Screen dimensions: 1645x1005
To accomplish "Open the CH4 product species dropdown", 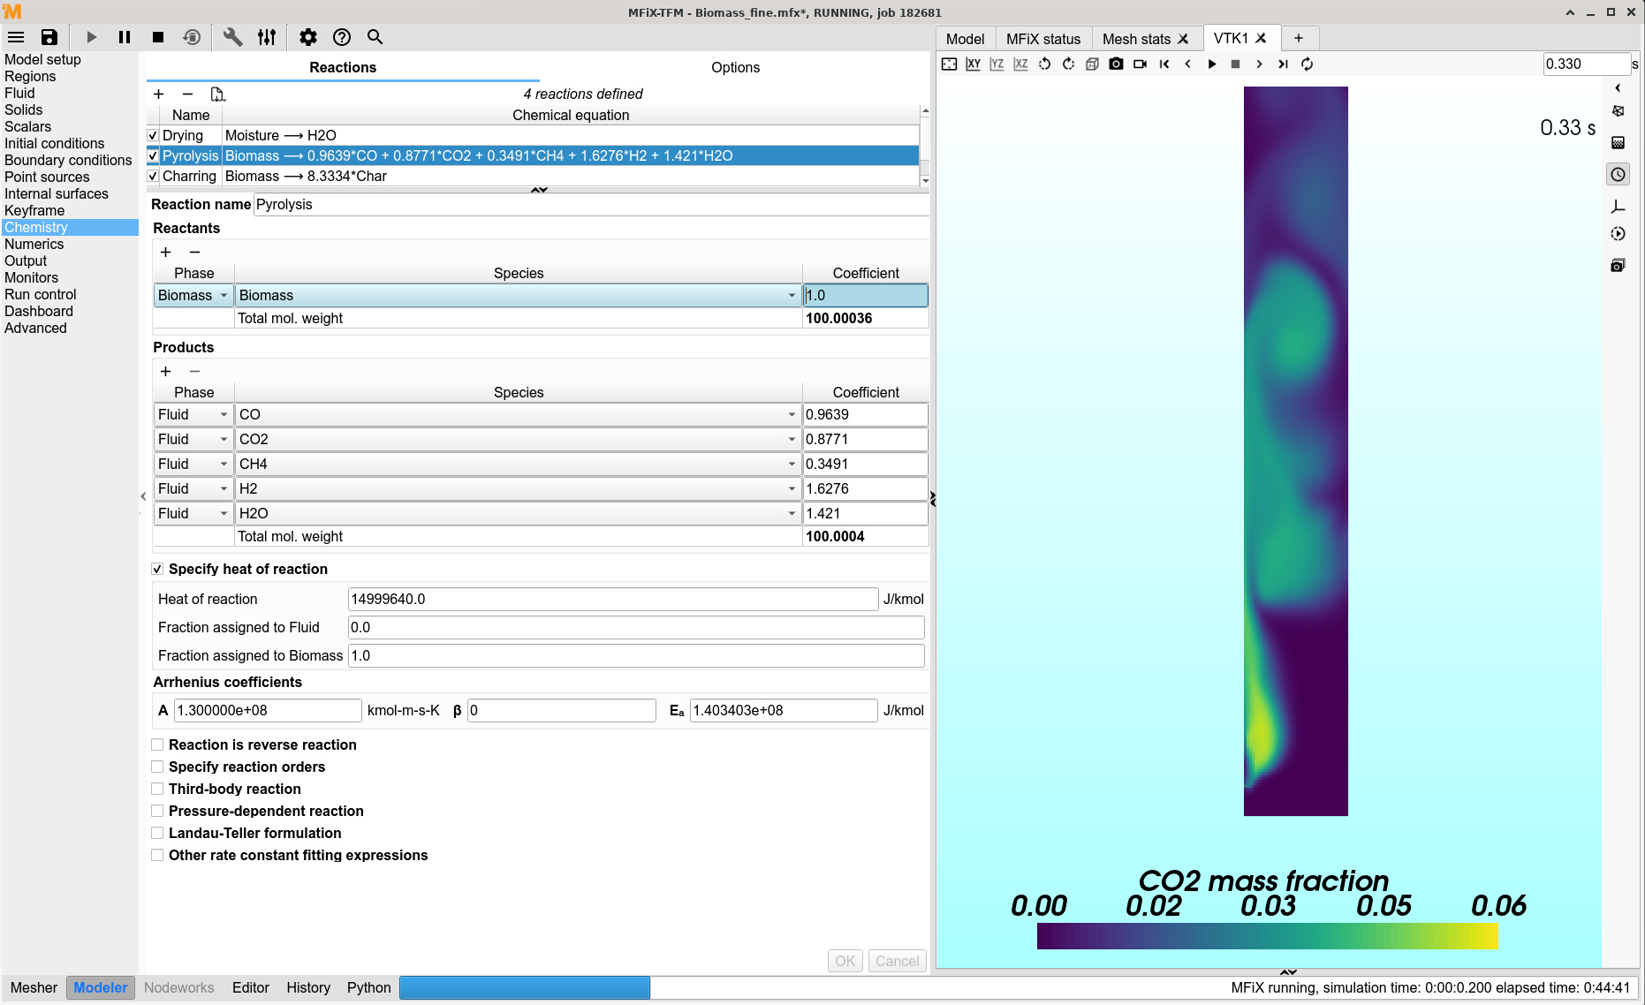I will pos(518,465).
